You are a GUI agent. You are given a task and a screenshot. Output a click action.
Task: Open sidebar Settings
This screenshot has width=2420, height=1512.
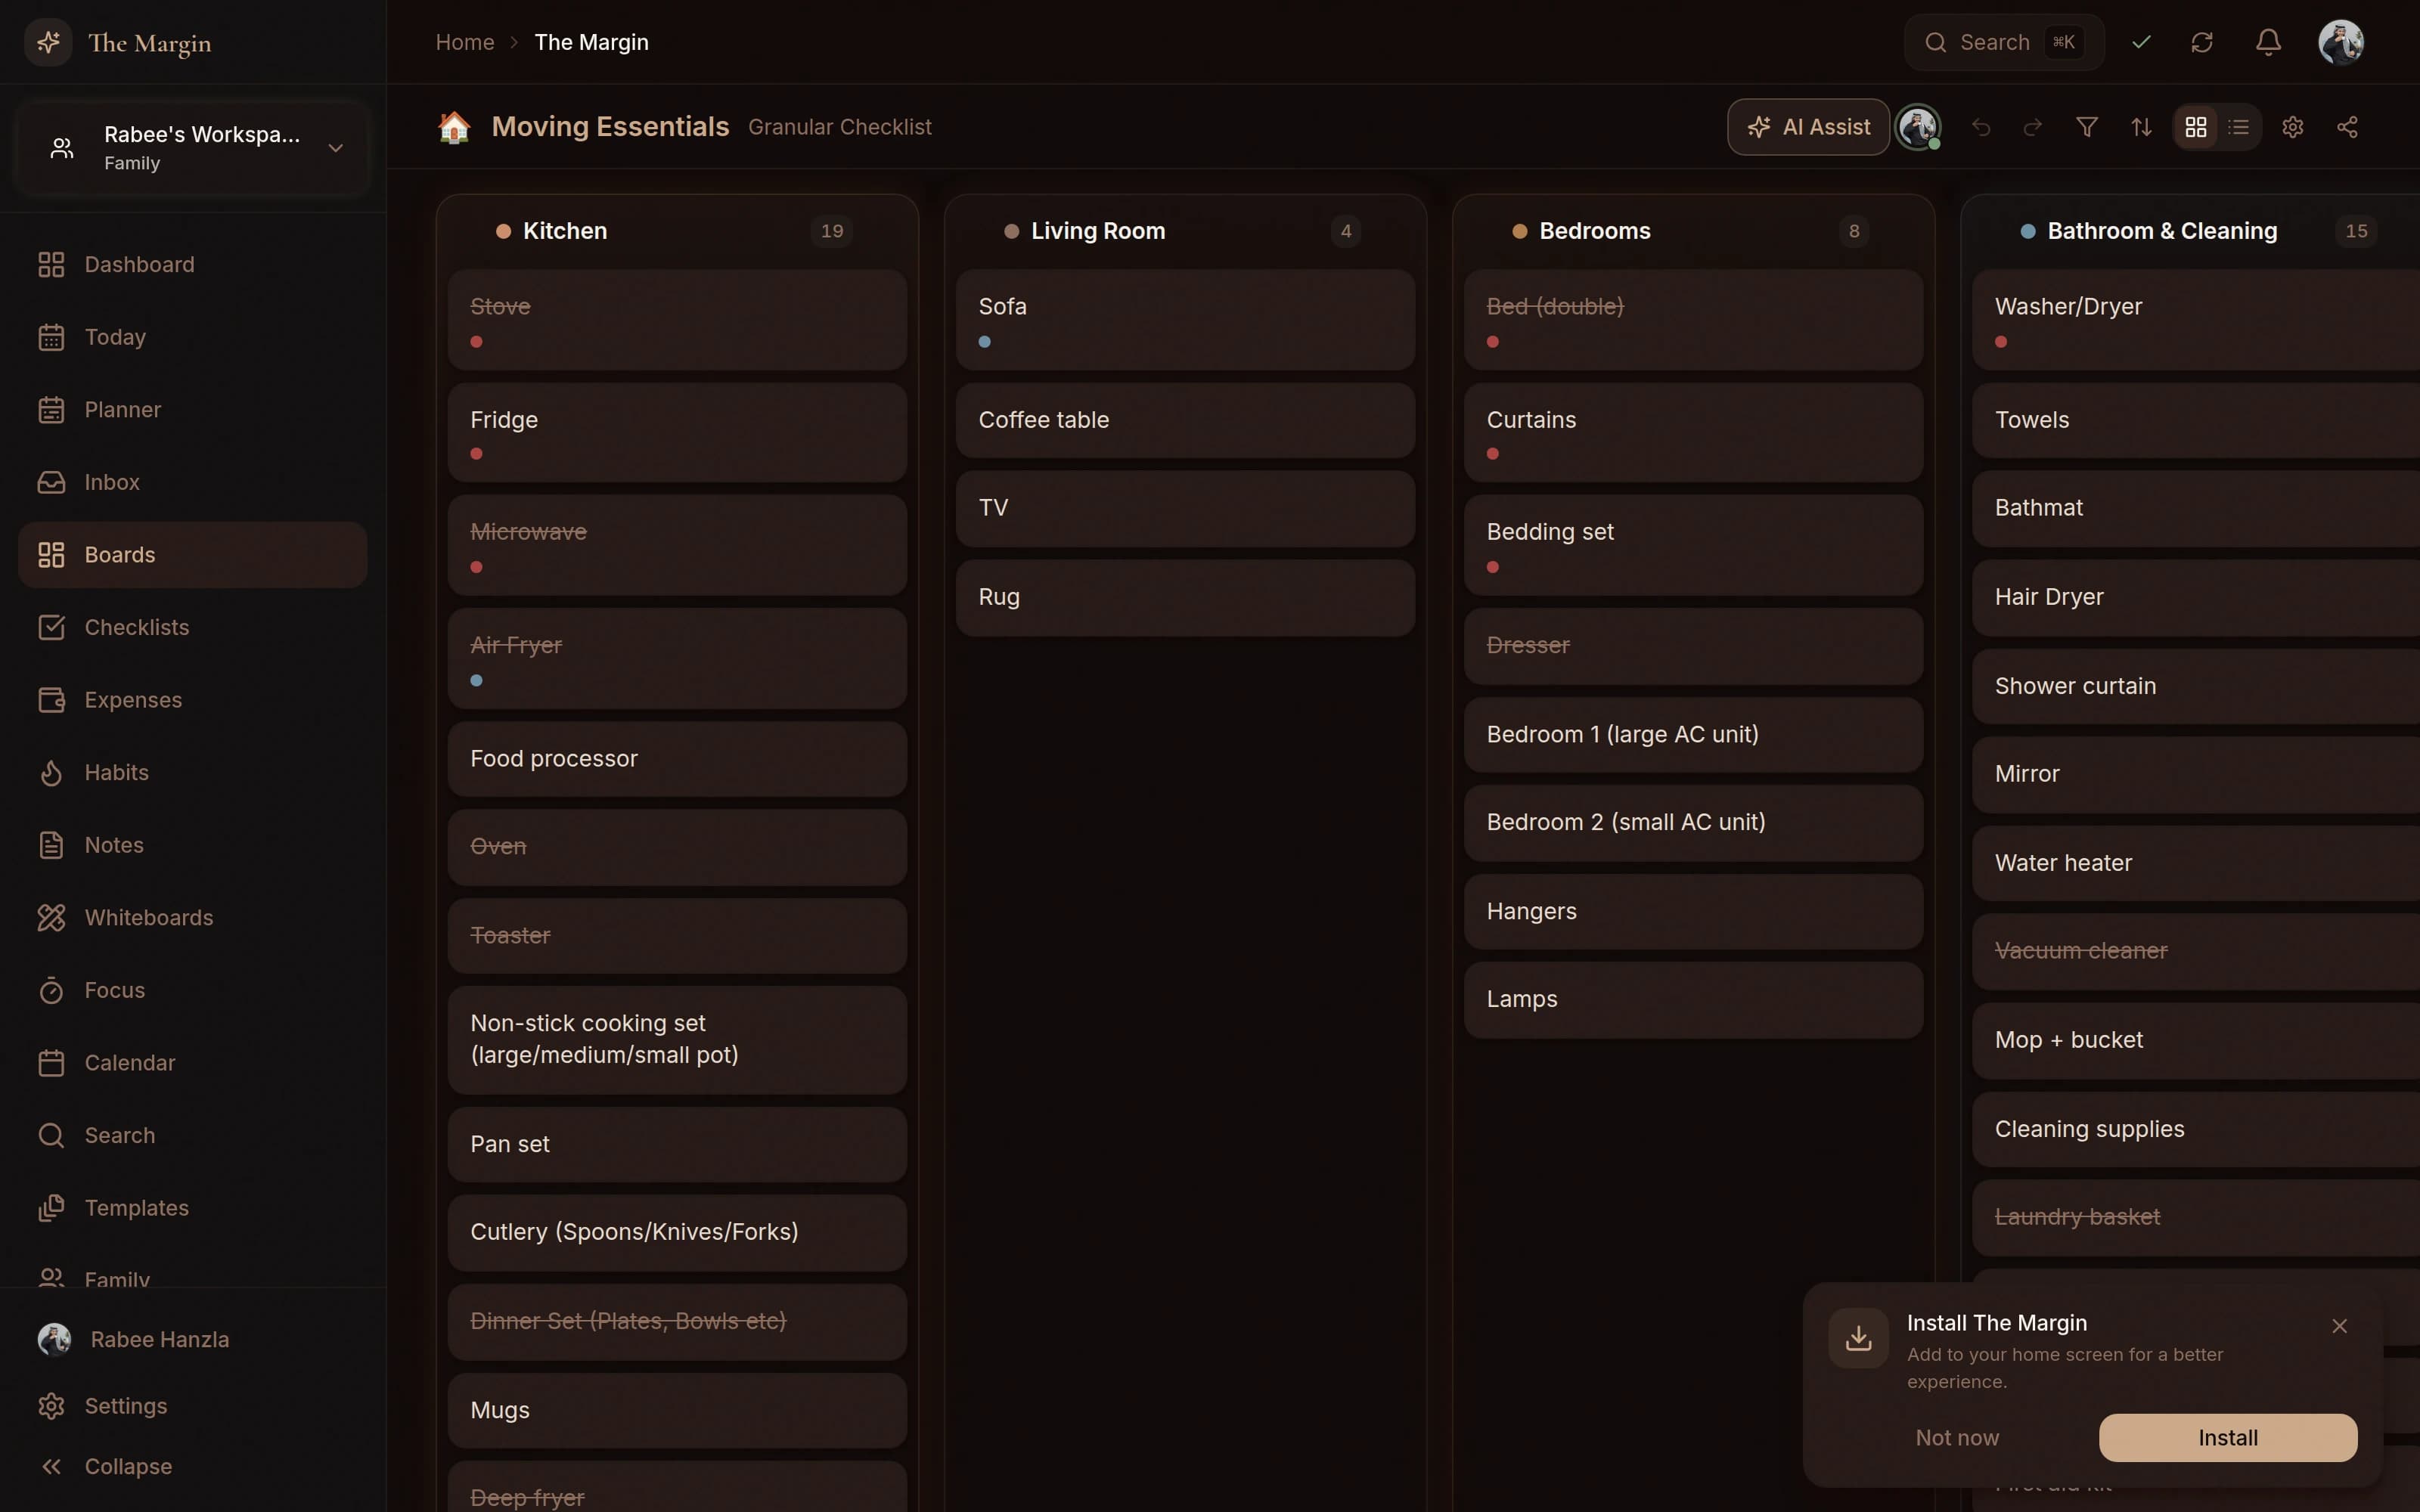(192, 1406)
